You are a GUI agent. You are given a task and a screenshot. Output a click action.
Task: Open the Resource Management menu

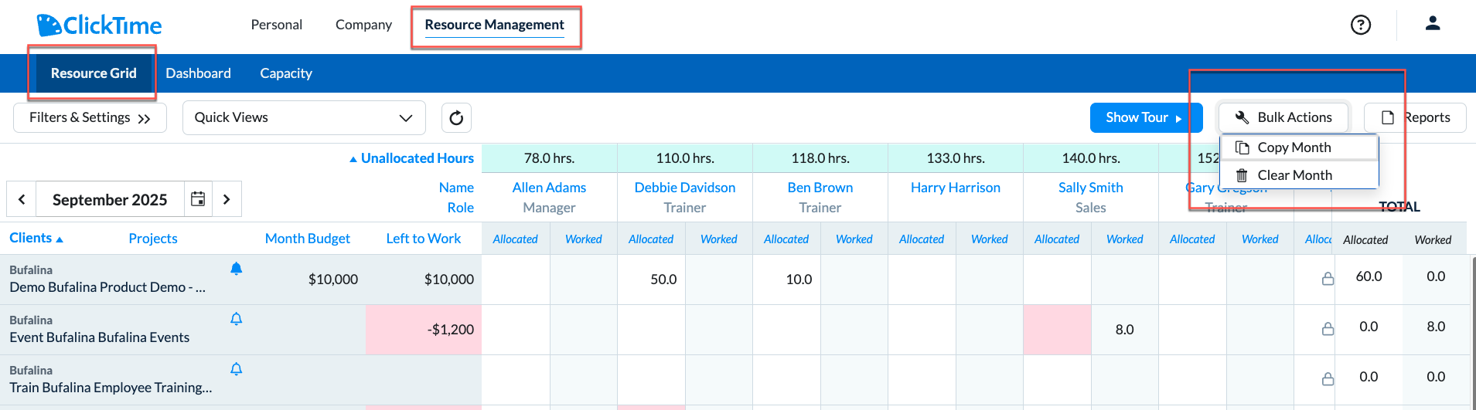tap(495, 25)
